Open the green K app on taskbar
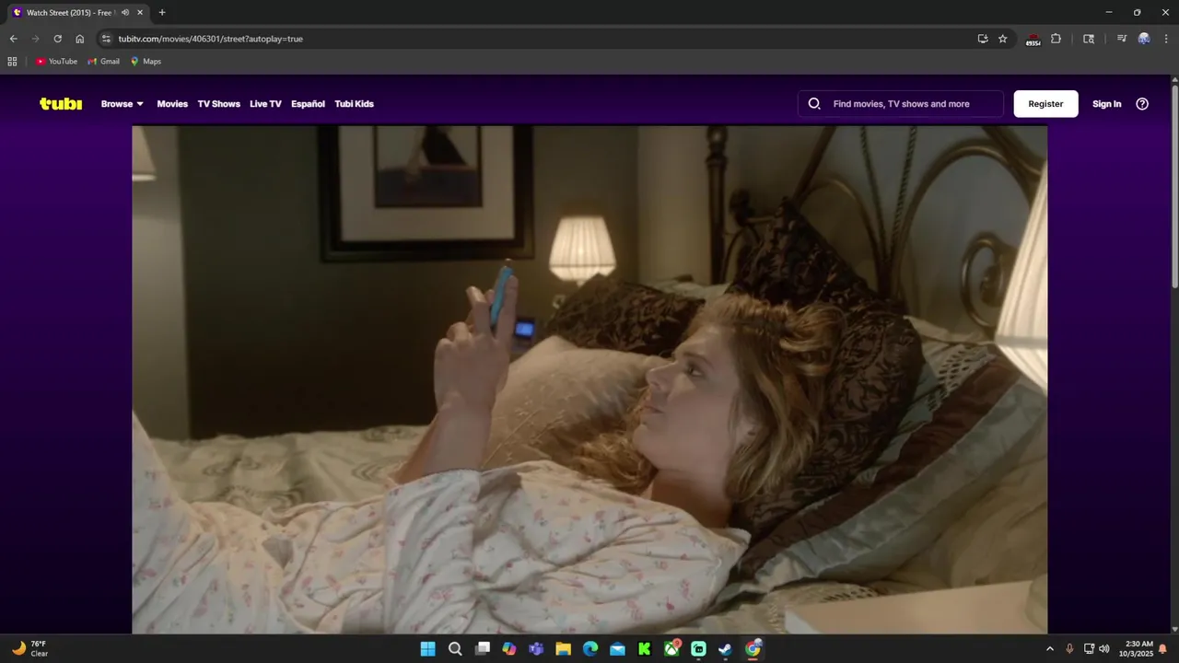 click(x=645, y=649)
